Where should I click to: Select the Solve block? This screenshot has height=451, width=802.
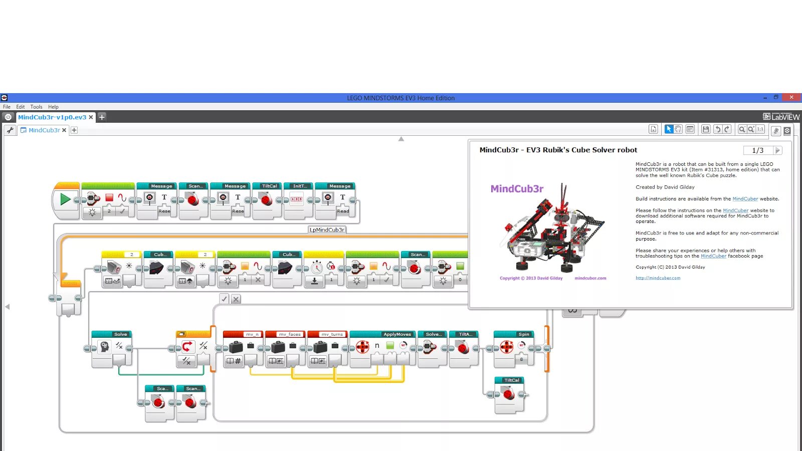(x=111, y=349)
